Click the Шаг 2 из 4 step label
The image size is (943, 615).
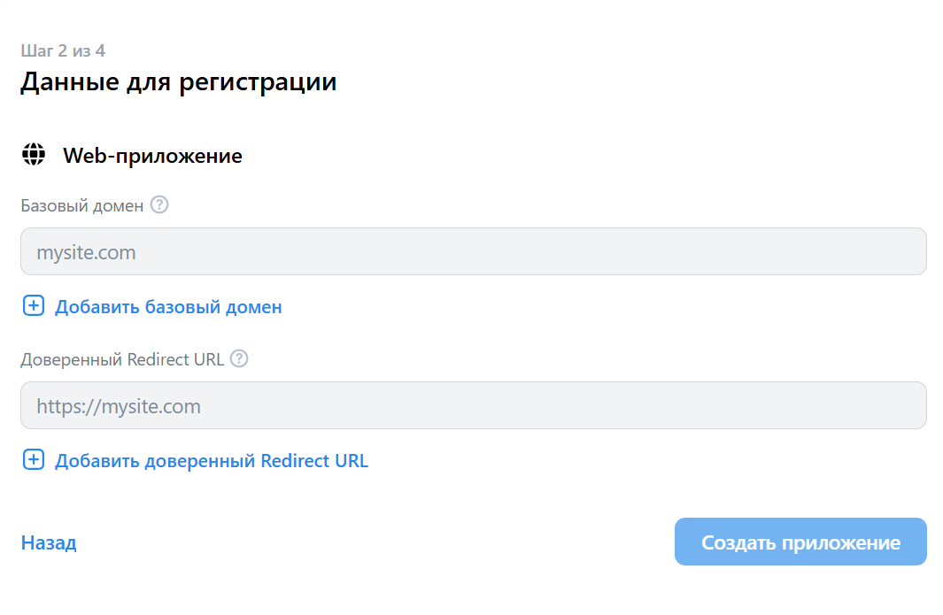click(x=62, y=50)
